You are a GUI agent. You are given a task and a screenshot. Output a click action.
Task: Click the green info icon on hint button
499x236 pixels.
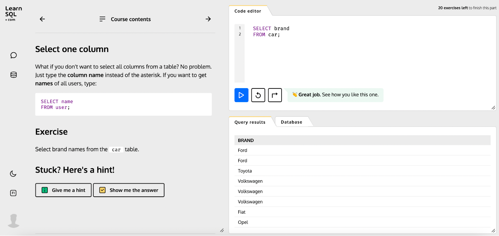[x=45, y=190]
